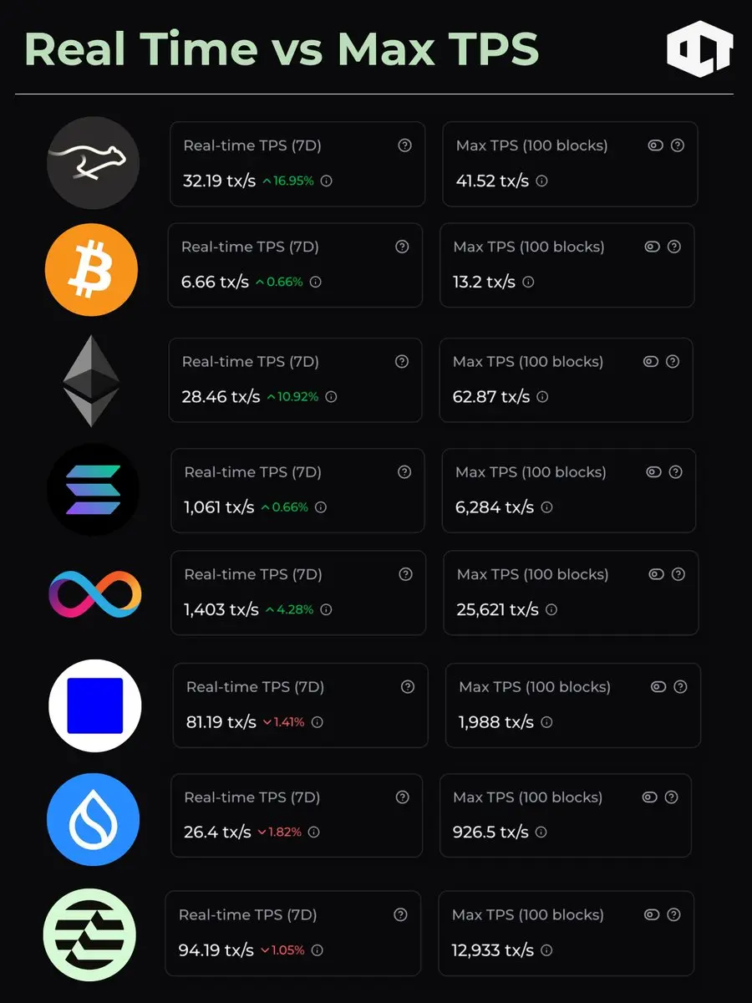Open help for Ethereum Real-time TPS card
752x1003 pixels.
click(402, 362)
